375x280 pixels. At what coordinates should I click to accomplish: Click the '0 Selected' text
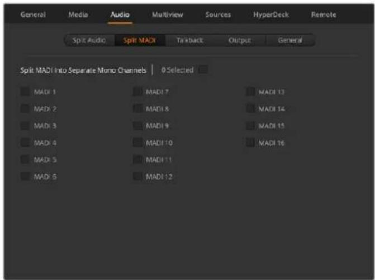(178, 70)
